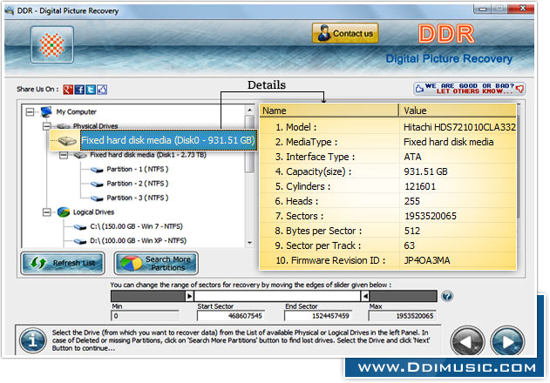Collapse the Logical Drives node
550x383 pixels.
pyautogui.click(x=47, y=212)
